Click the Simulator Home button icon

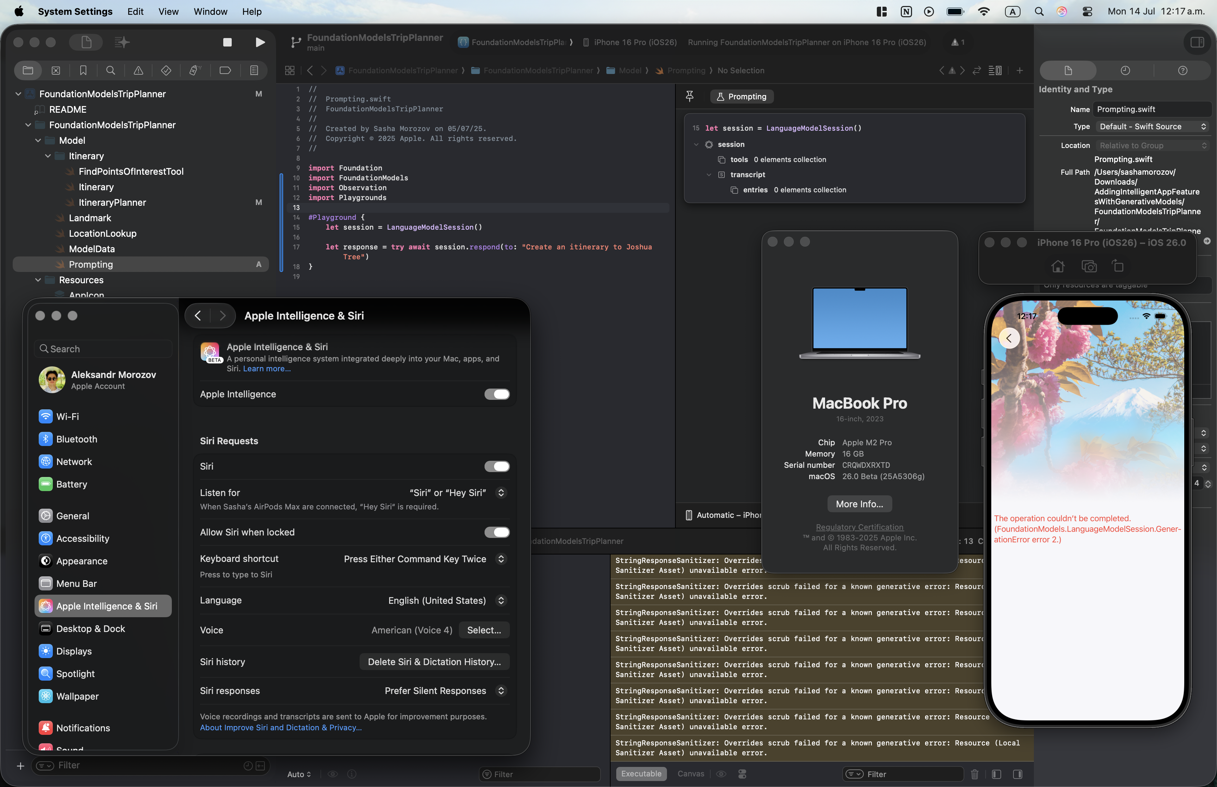pos(1058,266)
